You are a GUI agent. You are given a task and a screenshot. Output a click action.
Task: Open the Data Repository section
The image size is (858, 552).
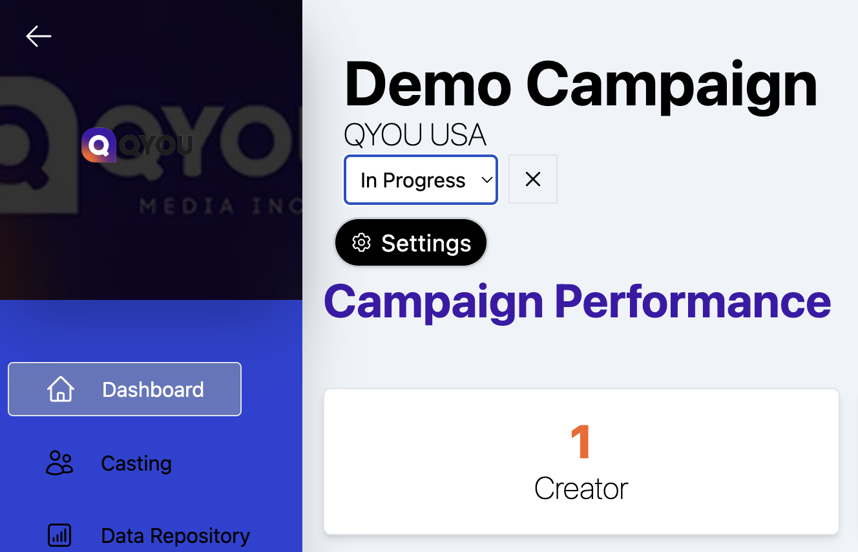point(174,535)
